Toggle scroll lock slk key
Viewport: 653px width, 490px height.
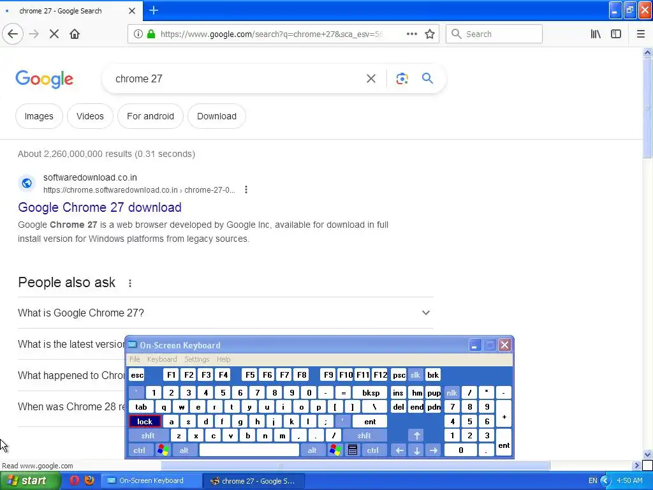tap(415, 375)
